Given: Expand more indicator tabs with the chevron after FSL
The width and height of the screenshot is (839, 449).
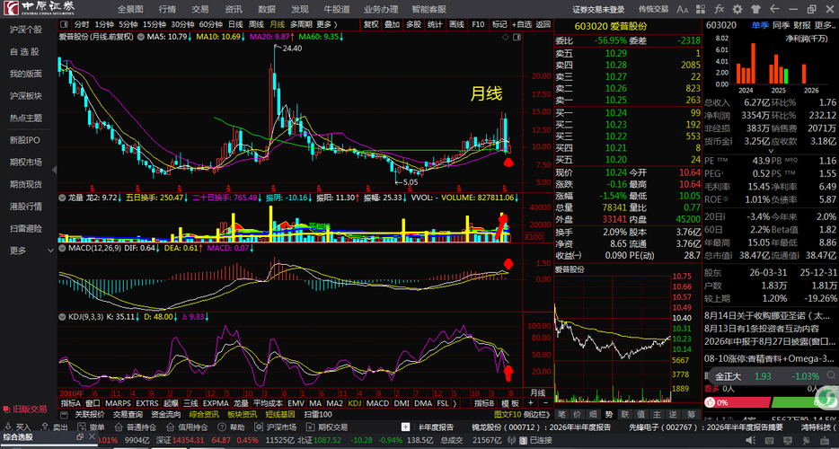Looking at the screenshot, I should coord(455,403).
